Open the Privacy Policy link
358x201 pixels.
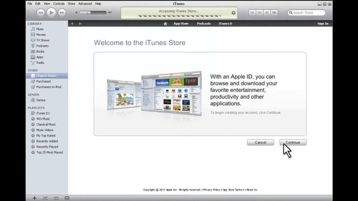coord(211,190)
